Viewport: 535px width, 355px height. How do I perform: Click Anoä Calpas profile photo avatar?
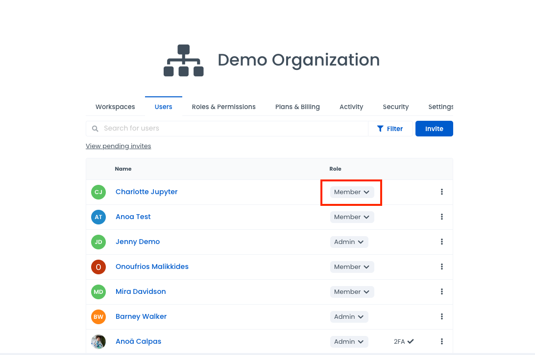tap(98, 342)
